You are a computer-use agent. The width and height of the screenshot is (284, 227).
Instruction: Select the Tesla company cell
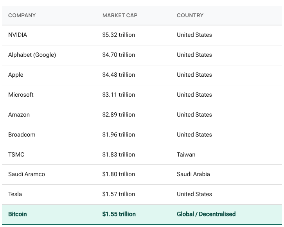(x=15, y=194)
